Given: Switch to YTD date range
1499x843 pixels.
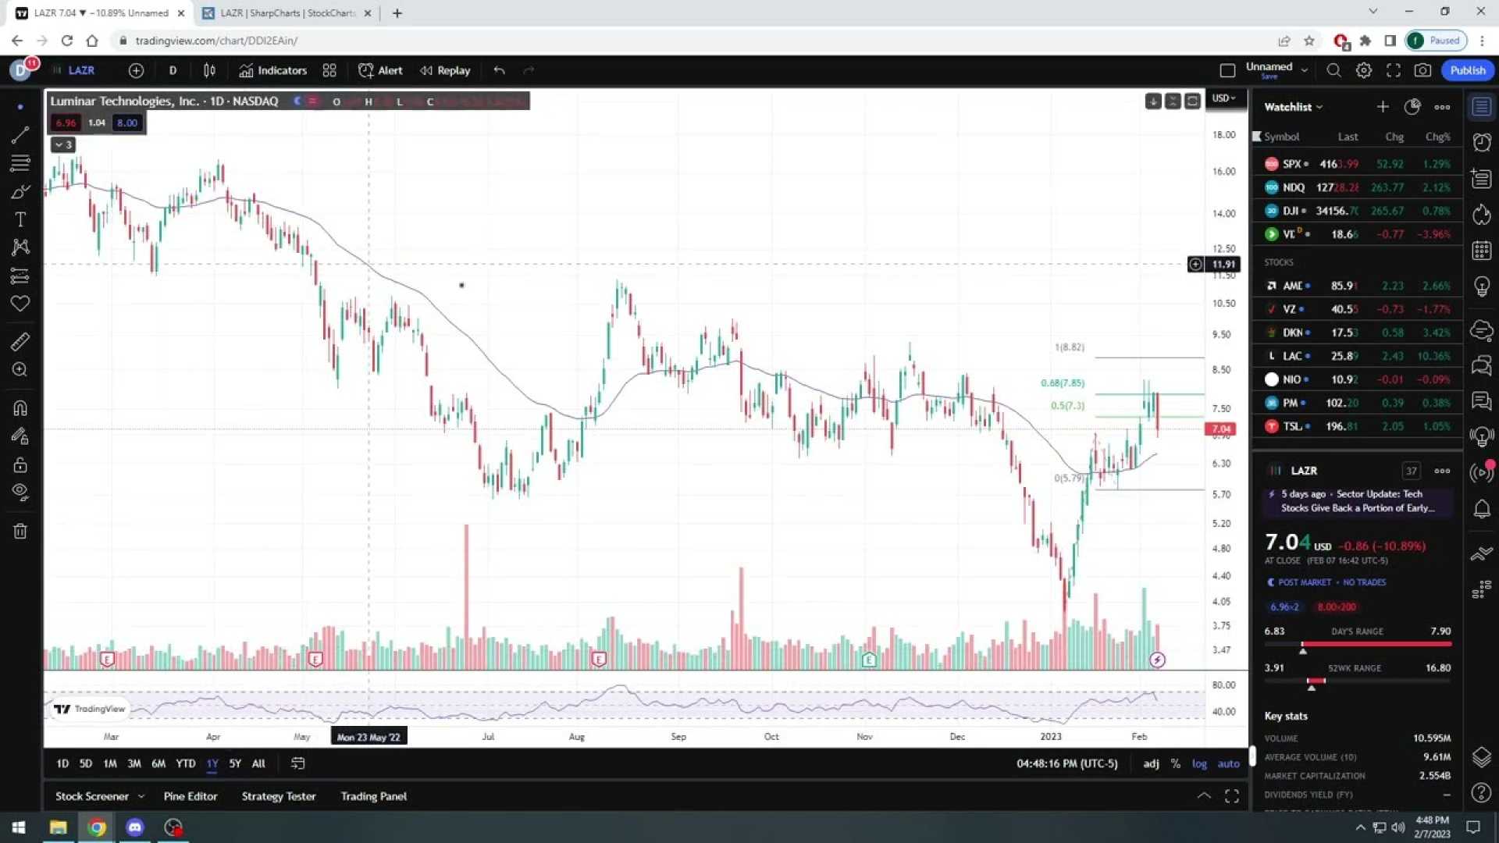Looking at the screenshot, I should pyautogui.click(x=185, y=763).
